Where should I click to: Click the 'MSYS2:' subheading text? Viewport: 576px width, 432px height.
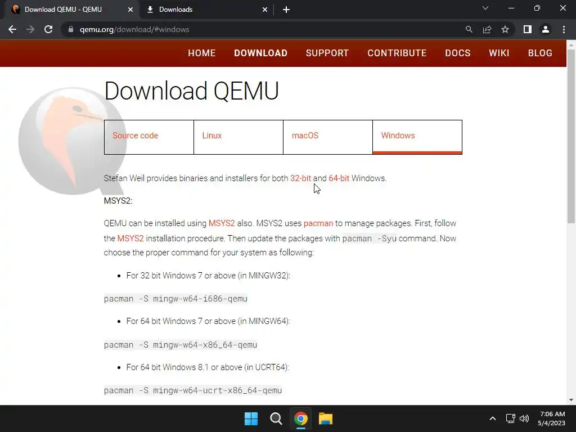(118, 201)
